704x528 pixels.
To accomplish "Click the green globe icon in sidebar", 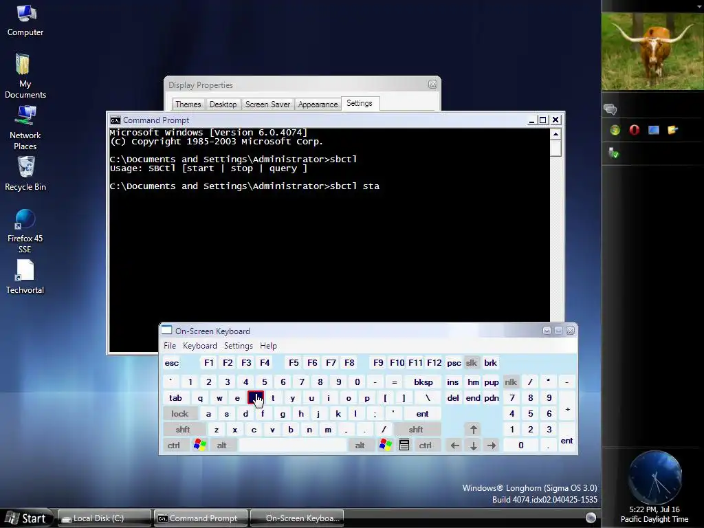I will coord(615,130).
